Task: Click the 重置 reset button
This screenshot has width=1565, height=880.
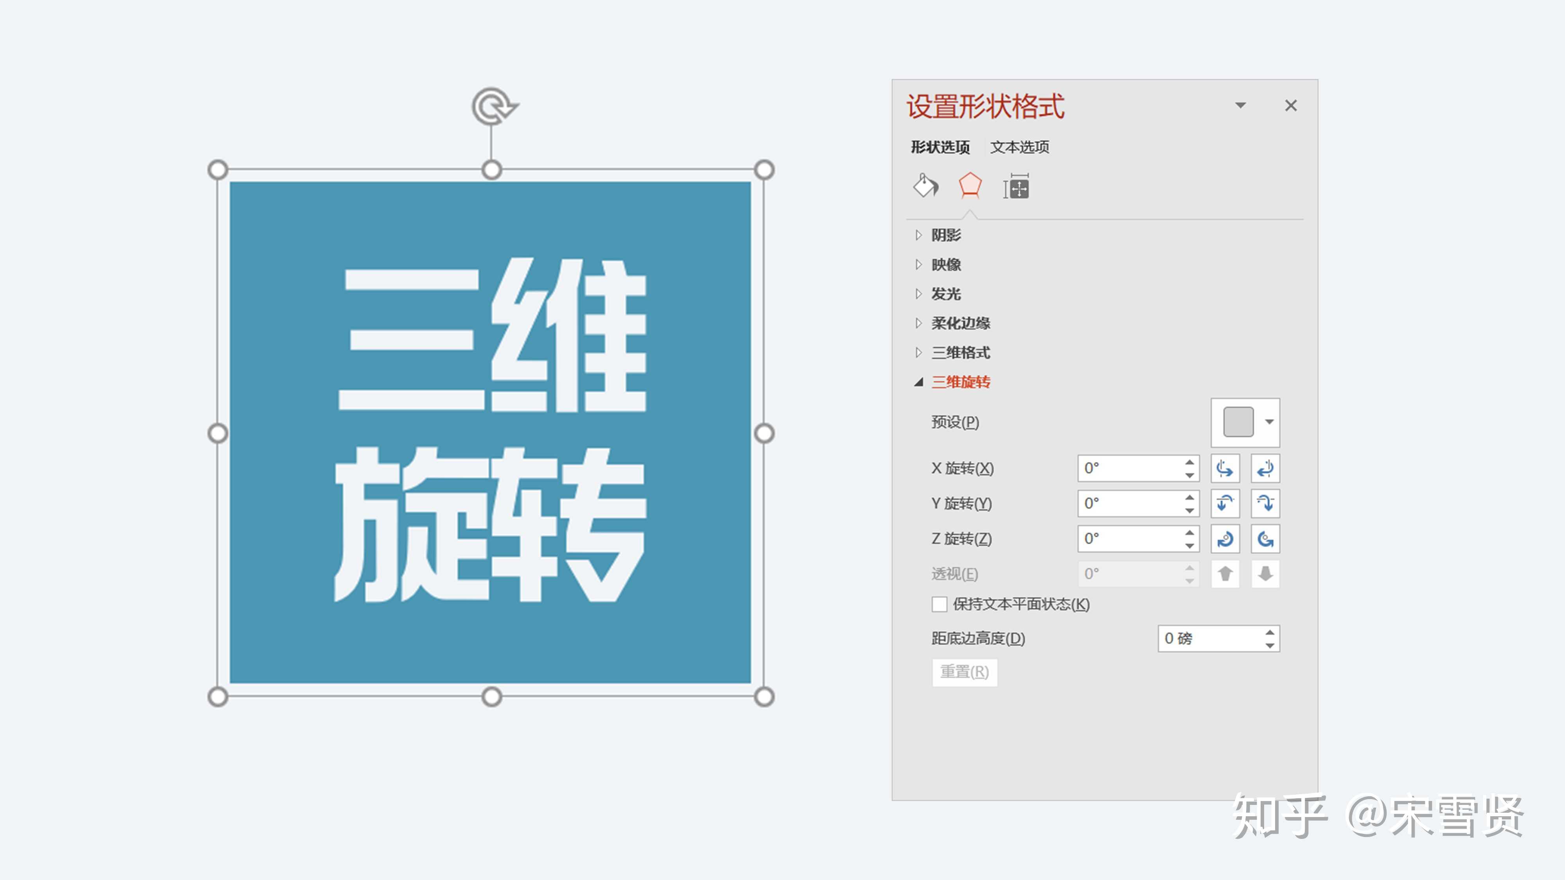Action: (x=965, y=672)
